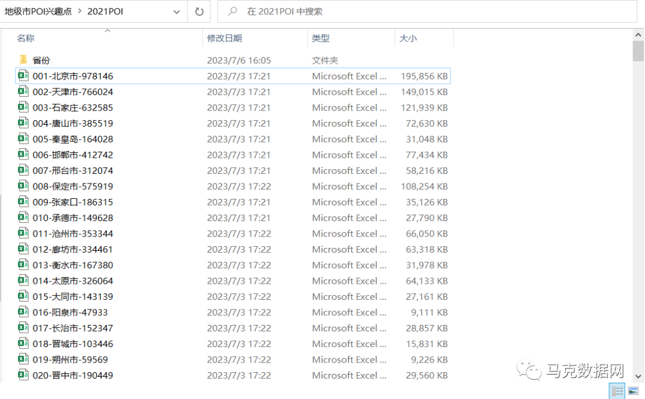Click Excel icon of 002-天津市-766024
This screenshot has width=645, height=399.
23,91
